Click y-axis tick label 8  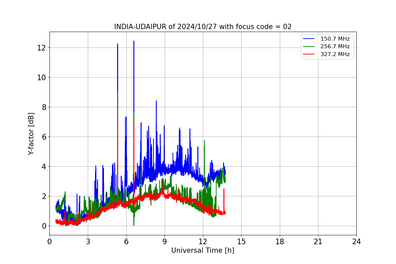coord(44,107)
